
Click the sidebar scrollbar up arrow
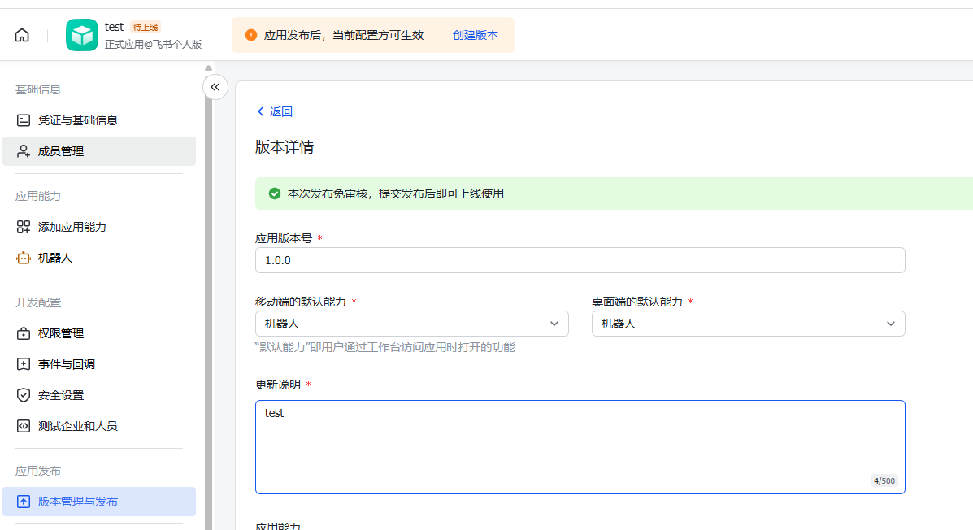[208, 67]
